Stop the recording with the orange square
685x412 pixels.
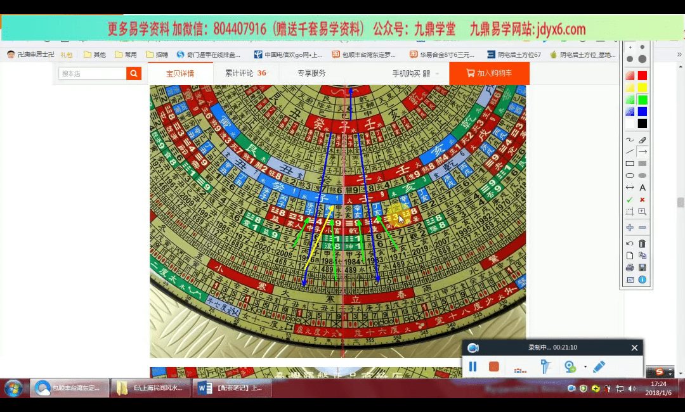point(493,366)
